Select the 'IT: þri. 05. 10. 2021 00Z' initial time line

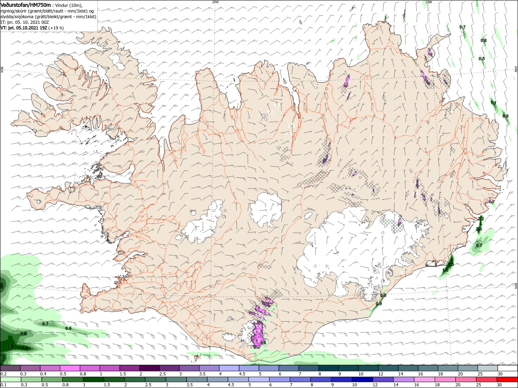click(24, 23)
